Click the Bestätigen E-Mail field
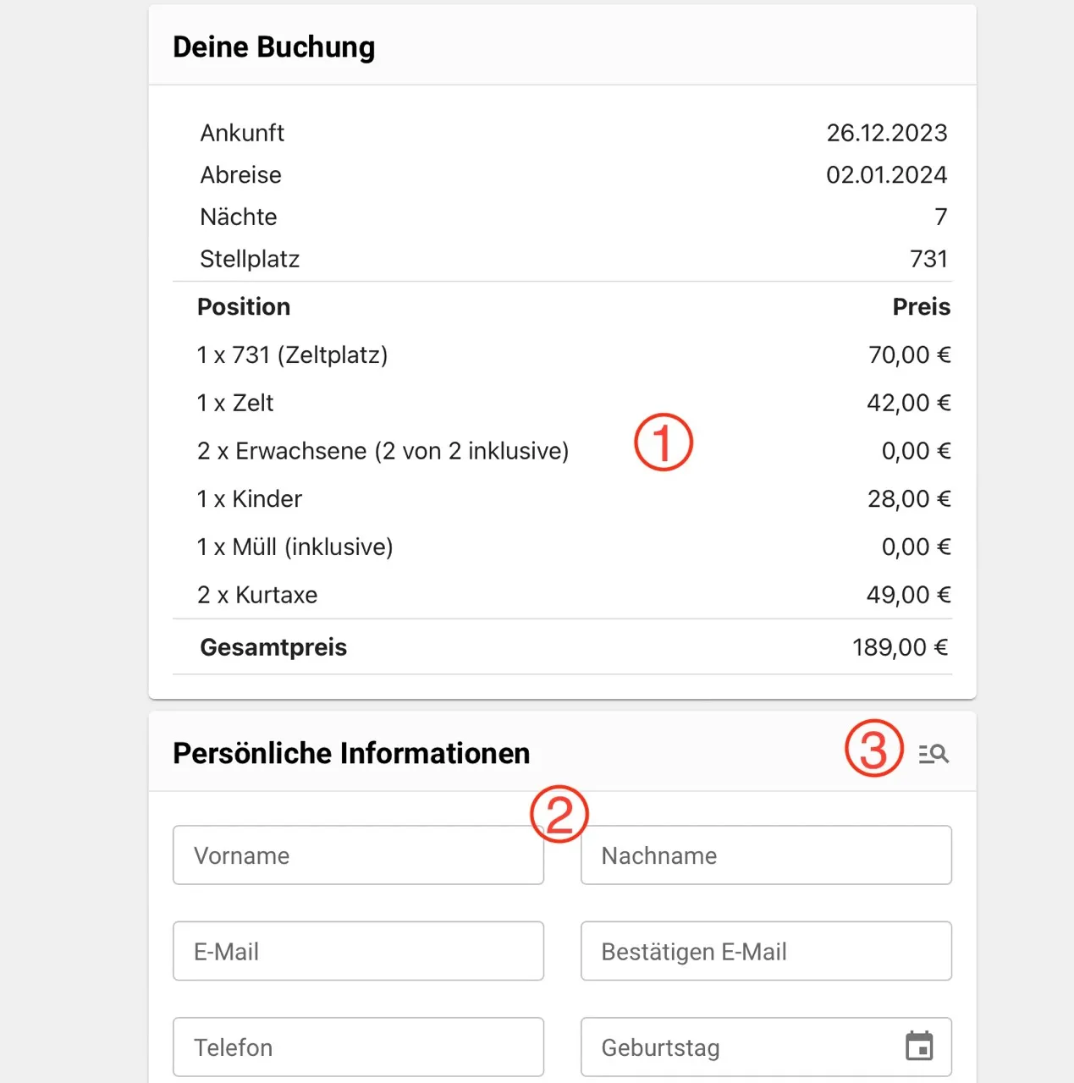This screenshot has height=1083, width=1074. point(766,952)
